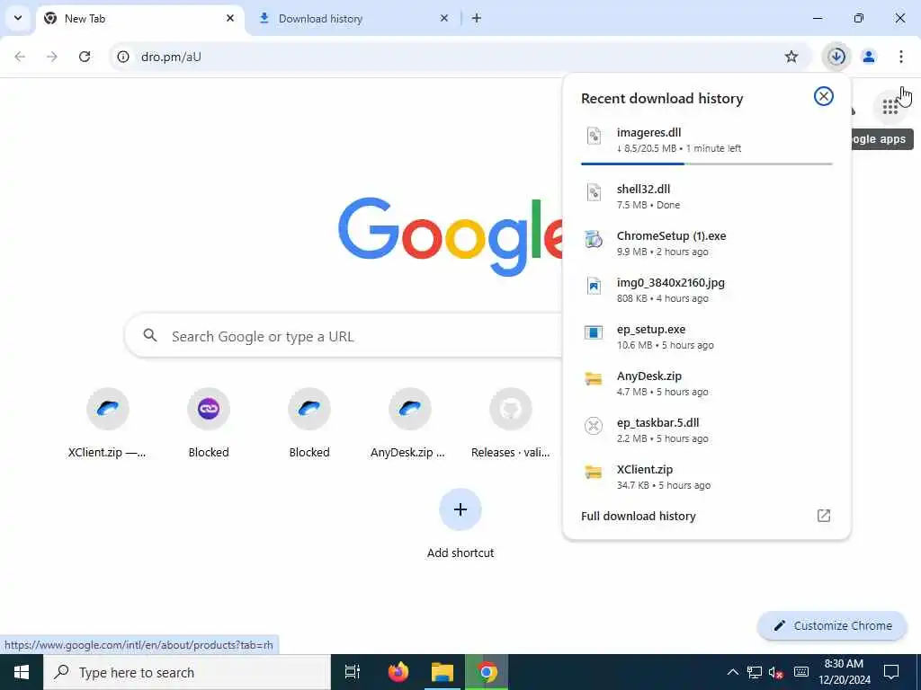Click the shell32.dll file icon
Viewport: 921px width, 690px height.
click(594, 192)
